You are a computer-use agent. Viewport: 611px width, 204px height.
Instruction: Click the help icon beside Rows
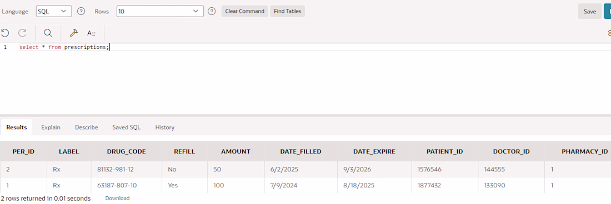point(212,11)
